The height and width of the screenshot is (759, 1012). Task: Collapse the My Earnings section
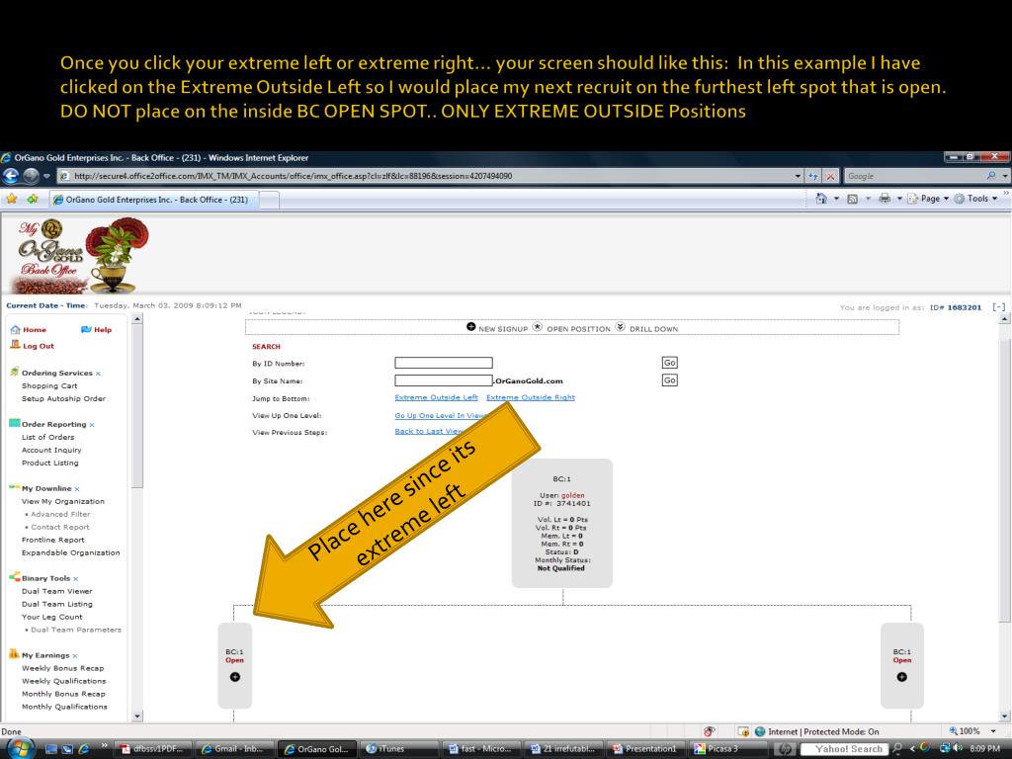(75, 656)
